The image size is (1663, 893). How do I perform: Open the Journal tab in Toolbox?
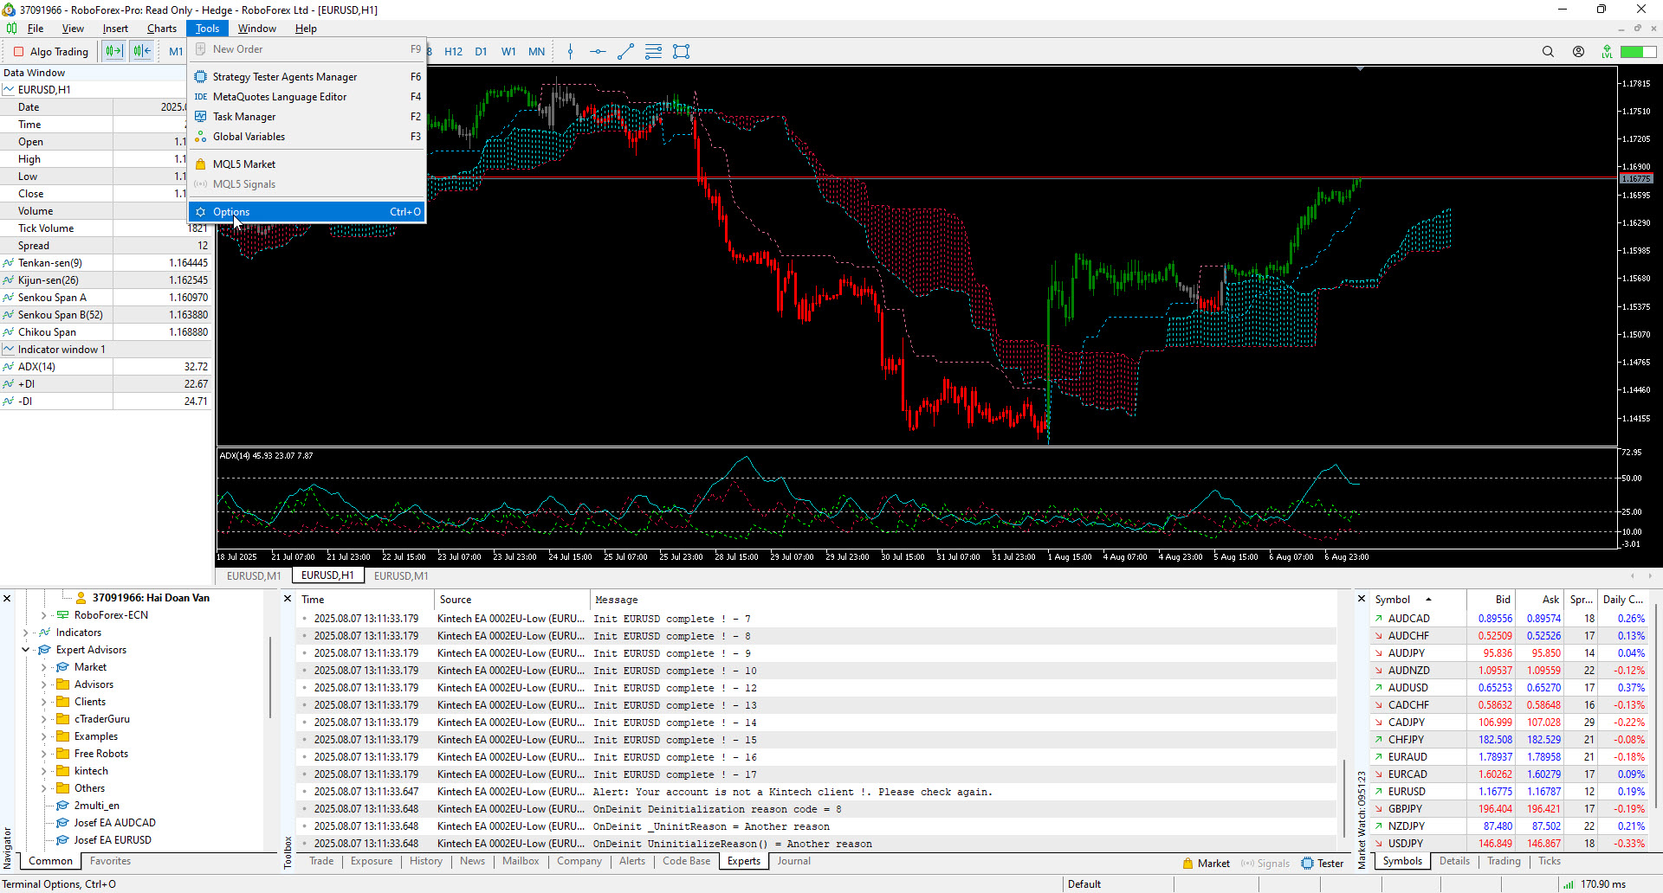(x=793, y=861)
